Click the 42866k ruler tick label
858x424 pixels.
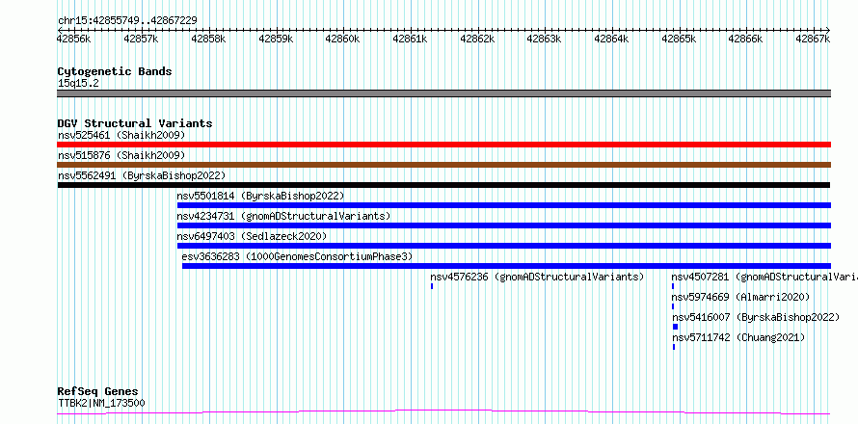click(x=745, y=39)
